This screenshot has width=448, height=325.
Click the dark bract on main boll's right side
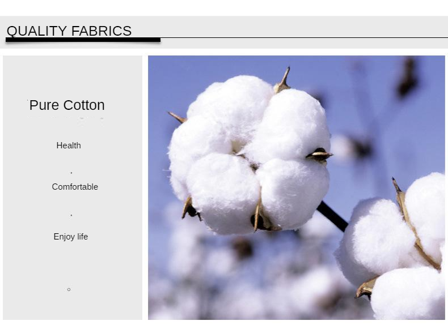pyautogui.click(x=319, y=155)
